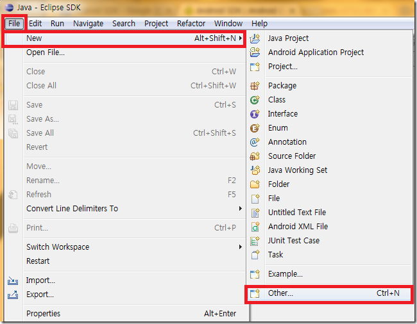Image resolution: width=417 pixels, height=324 pixels.
Task: Open the Help menu
Action: coord(260,24)
